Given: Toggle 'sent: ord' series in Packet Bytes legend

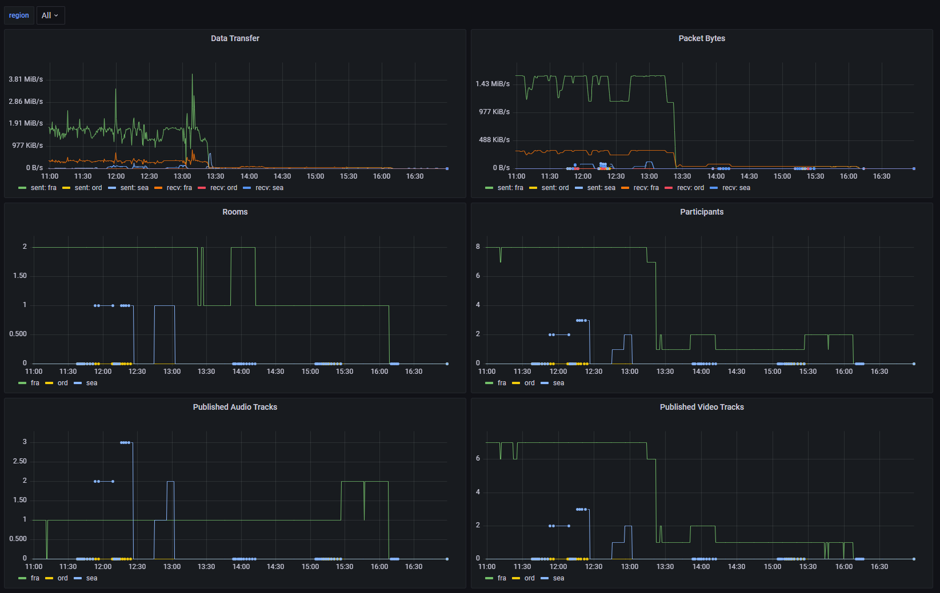Looking at the screenshot, I should coord(555,188).
